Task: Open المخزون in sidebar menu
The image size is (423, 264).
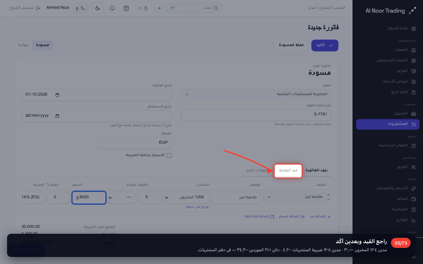Action: coord(388,114)
